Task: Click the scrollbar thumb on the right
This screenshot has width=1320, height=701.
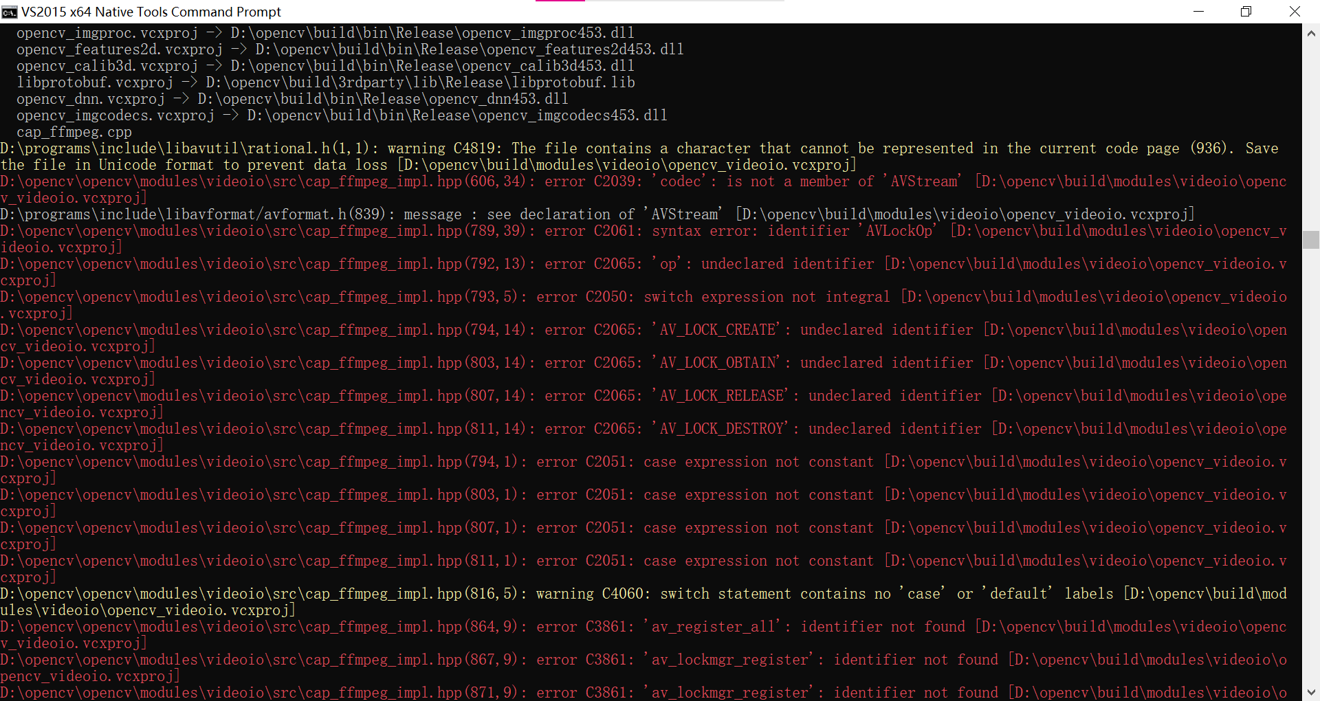Action: click(x=1312, y=240)
